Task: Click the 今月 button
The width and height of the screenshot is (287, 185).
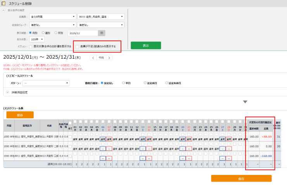Action: [101, 58]
